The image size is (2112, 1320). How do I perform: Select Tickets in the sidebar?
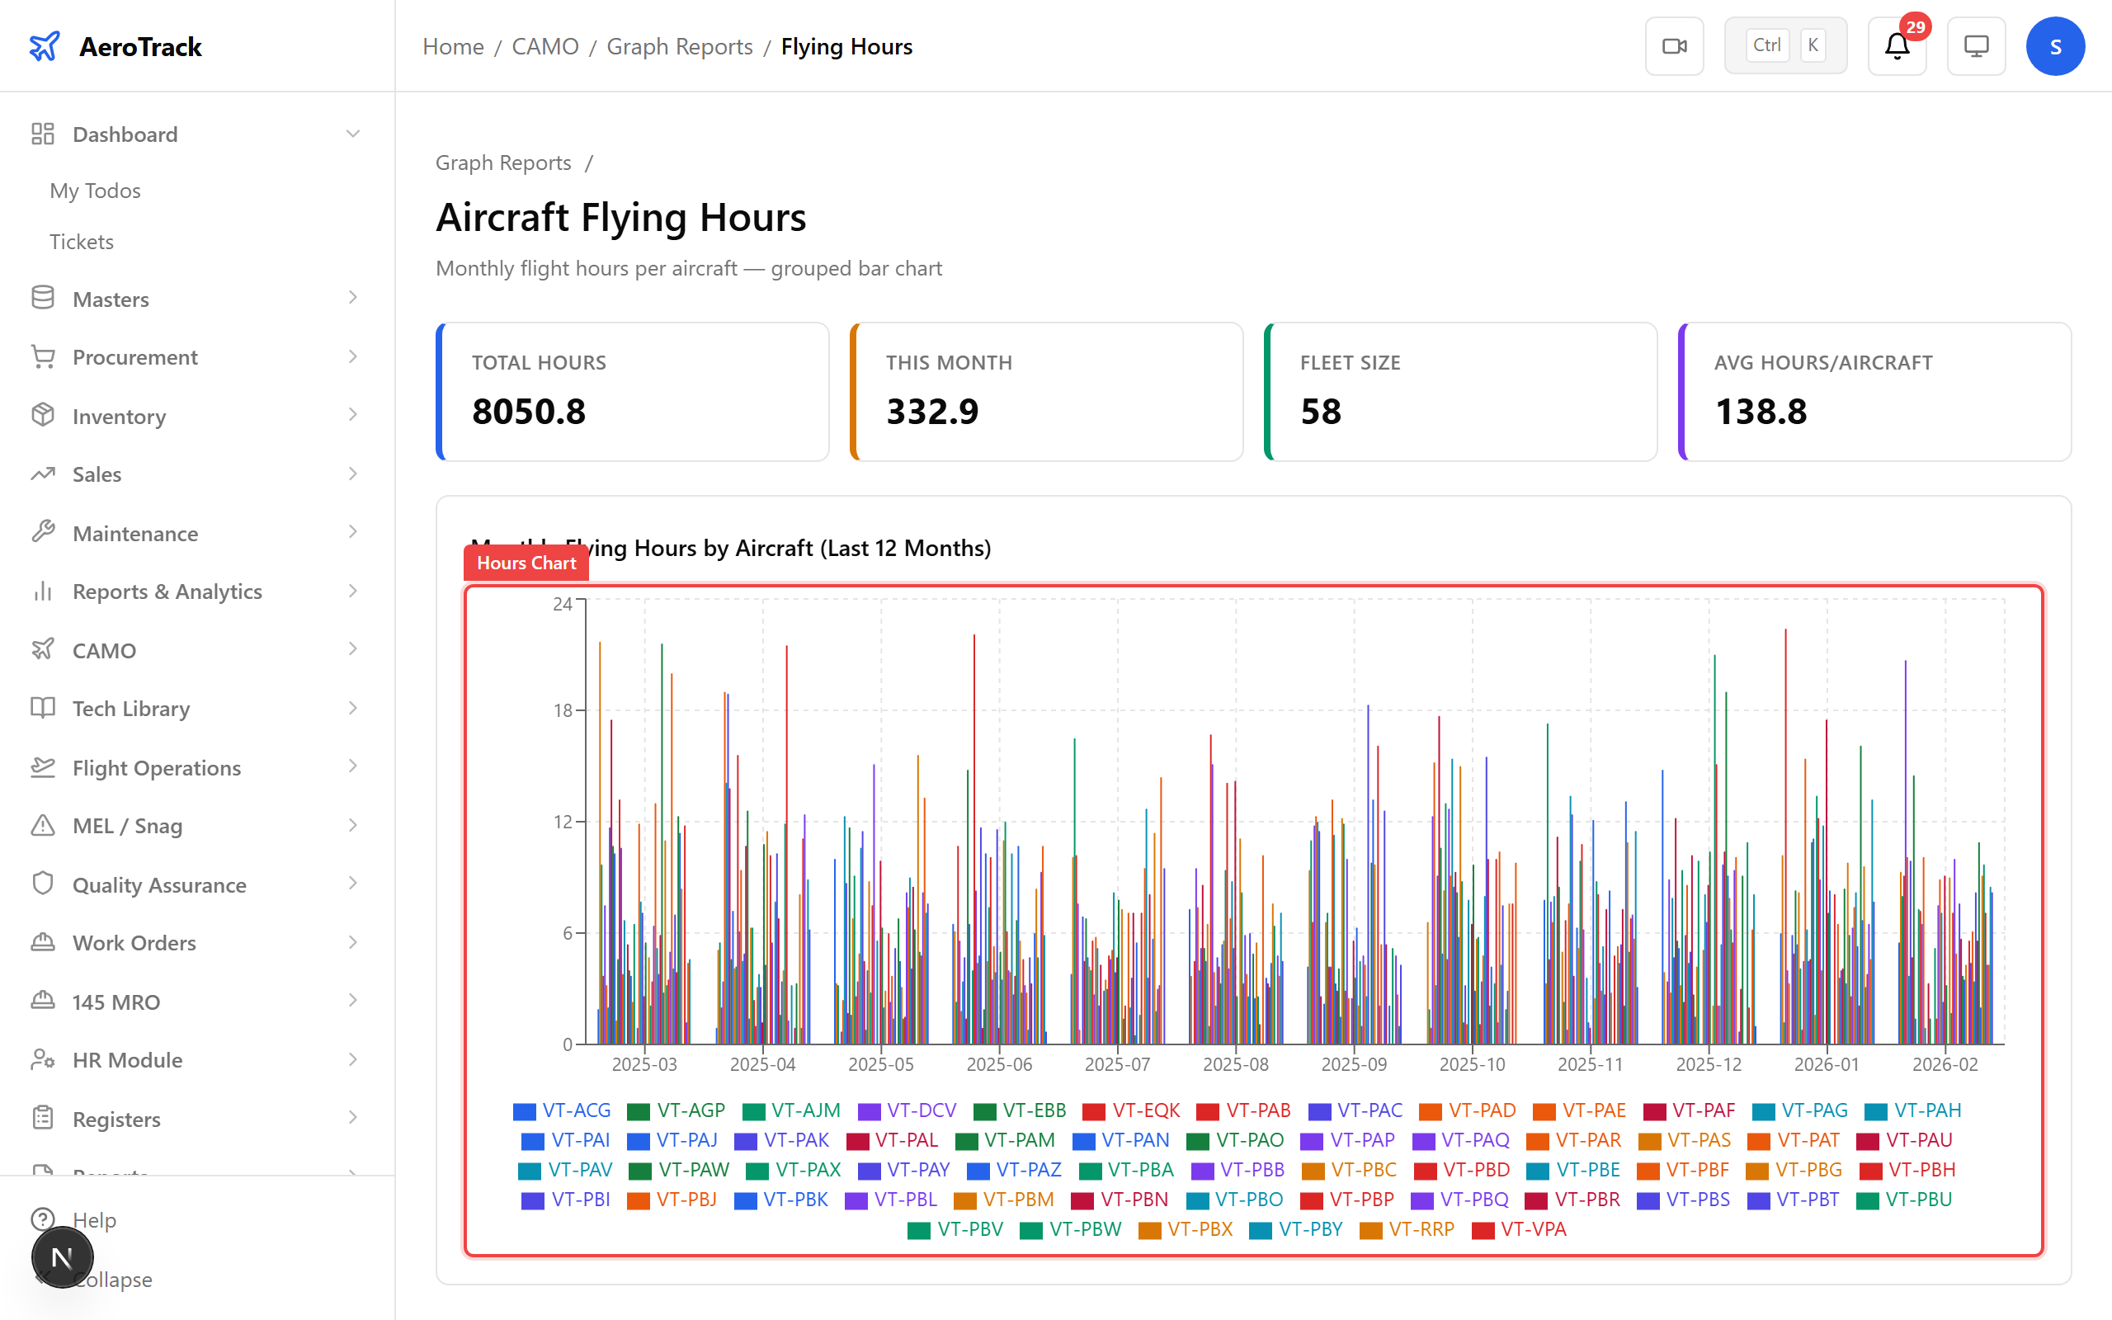81,241
